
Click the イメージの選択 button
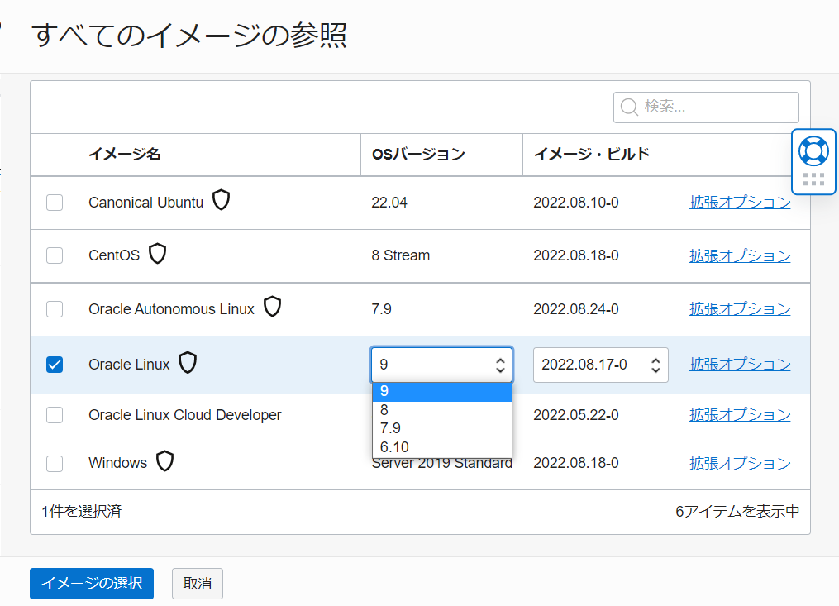coord(92,583)
